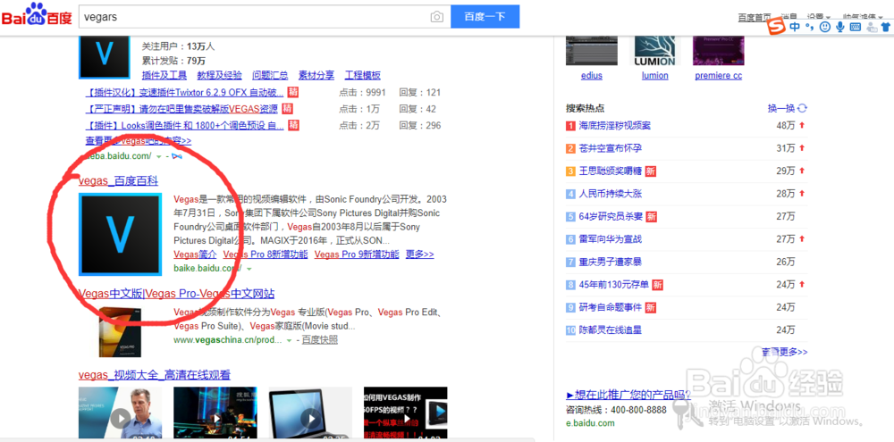Open 想在此推广您的产品吗 promotion link
The image size is (894, 442).
point(628,395)
